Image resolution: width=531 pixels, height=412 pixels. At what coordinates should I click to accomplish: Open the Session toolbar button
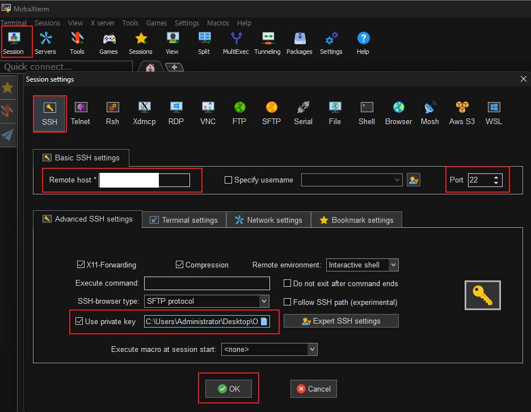(14, 43)
